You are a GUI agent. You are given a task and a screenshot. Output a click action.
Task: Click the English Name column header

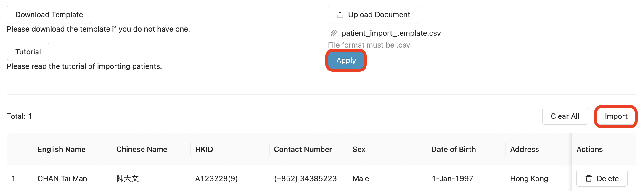tap(62, 149)
